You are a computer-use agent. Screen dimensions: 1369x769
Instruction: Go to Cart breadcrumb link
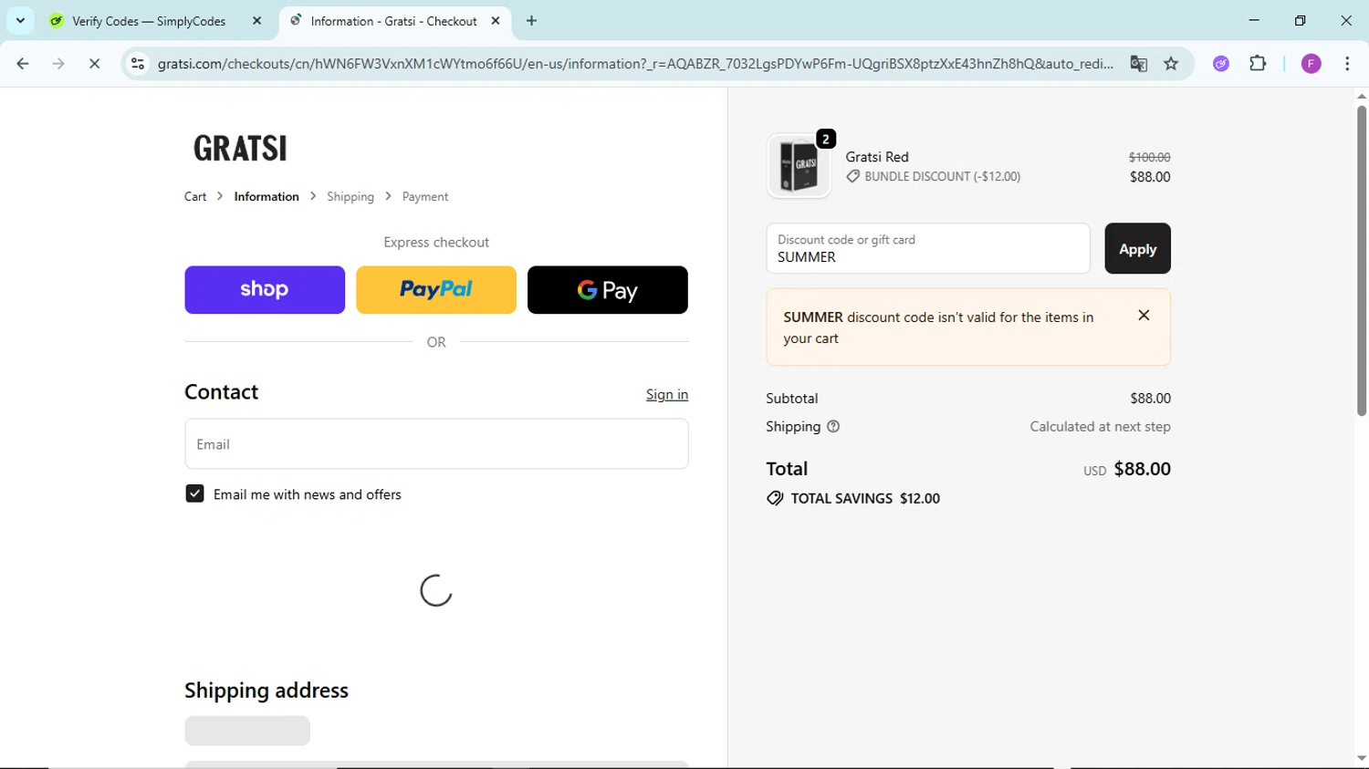pos(195,197)
